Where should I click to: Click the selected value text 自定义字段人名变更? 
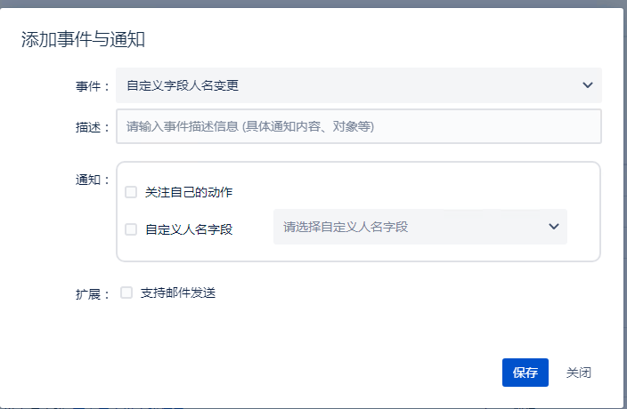[x=183, y=85]
